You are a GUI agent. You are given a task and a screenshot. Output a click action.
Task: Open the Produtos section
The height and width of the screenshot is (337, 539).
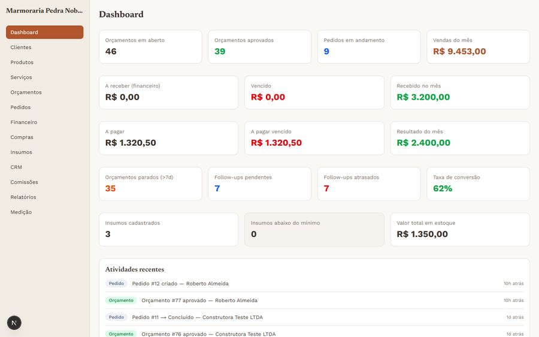tap(45, 62)
